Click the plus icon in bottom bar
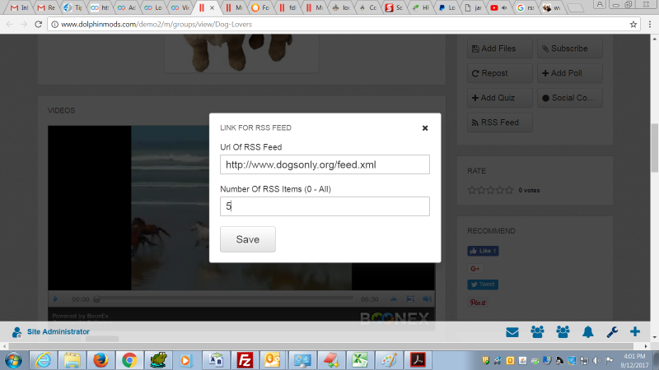The image size is (659, 370). coord(635,332)
